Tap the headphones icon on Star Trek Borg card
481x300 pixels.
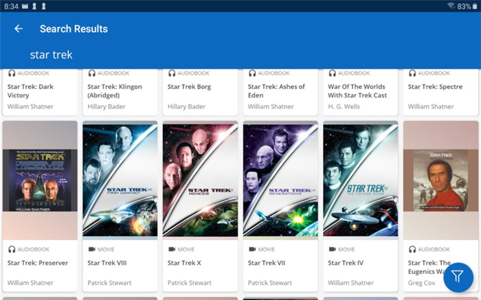pos(172,73)
